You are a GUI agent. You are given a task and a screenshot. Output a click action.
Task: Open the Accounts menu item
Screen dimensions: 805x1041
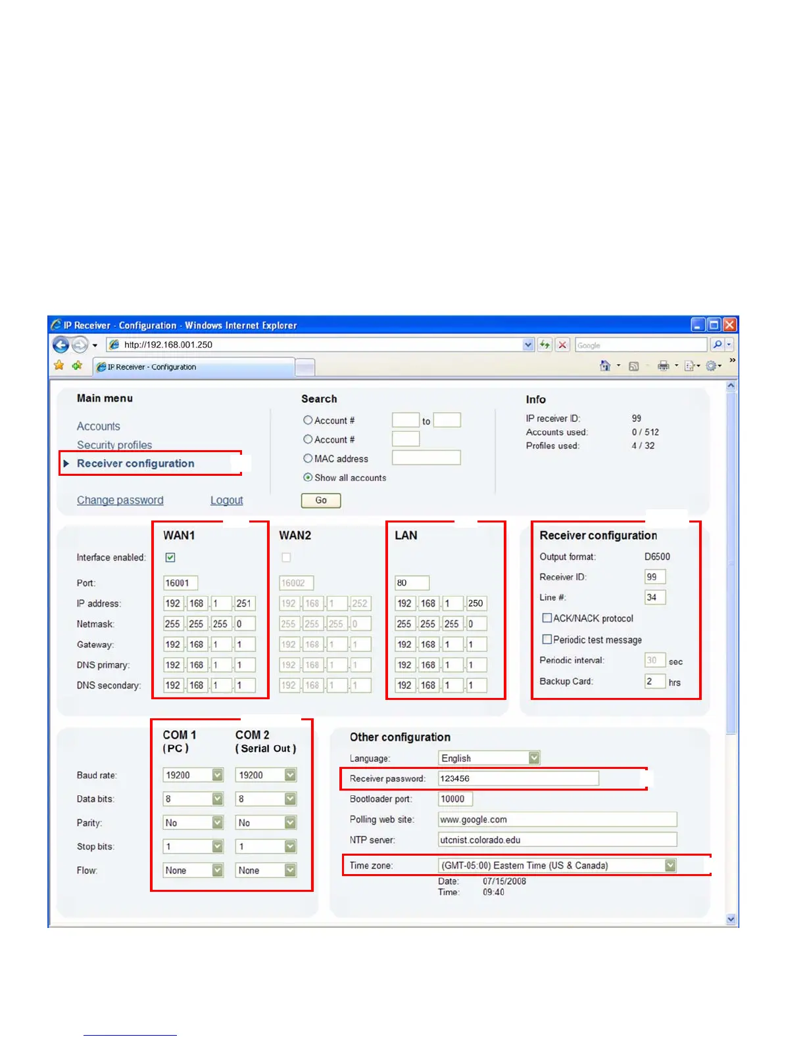point(99,427)
